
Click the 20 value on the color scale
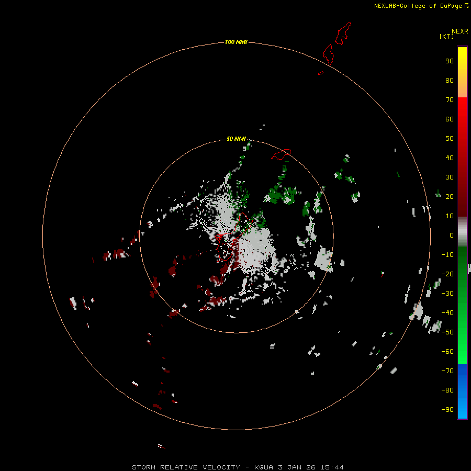[x=450, y=196]
